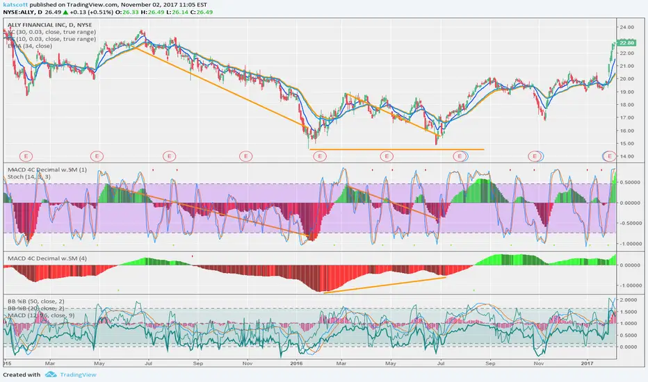Select the 1.5000 label in BB %B pane

coord(628,313)
